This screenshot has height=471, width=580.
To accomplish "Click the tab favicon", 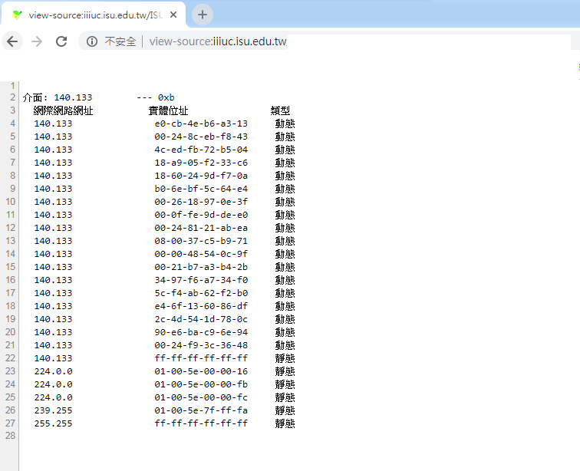I will click(17, 15).
